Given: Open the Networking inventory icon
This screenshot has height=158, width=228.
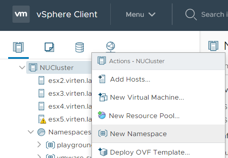Looking at the screenshot, I should (110, 47).
